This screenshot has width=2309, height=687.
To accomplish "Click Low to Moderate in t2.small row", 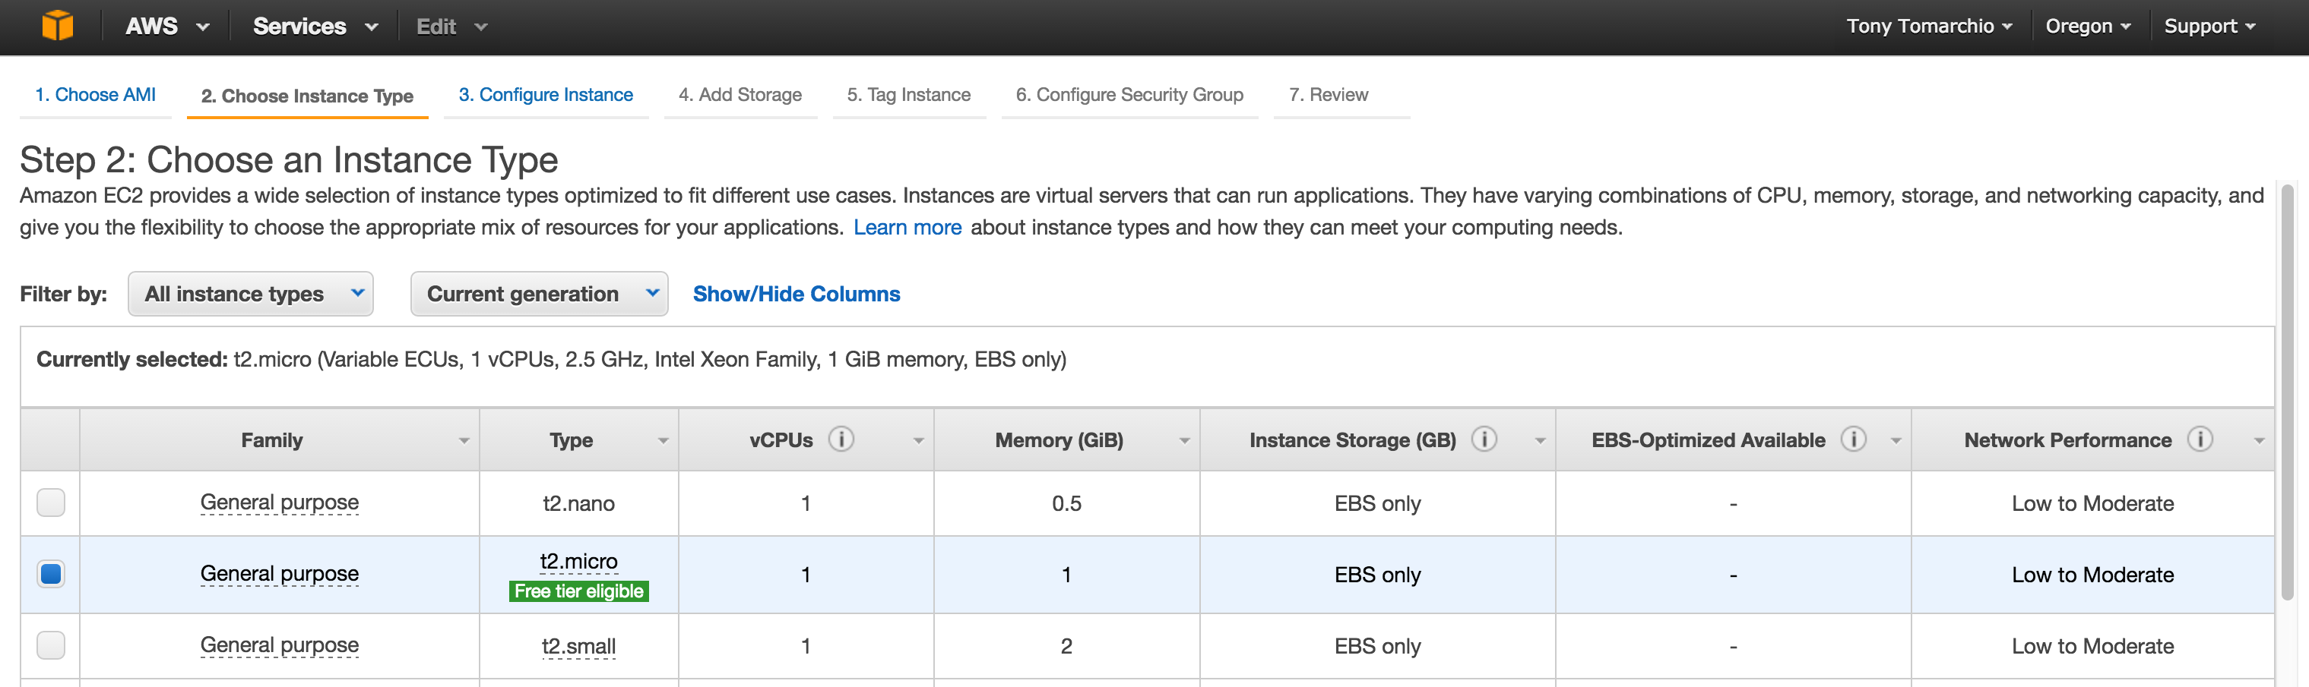I will tap(2093, 646).
